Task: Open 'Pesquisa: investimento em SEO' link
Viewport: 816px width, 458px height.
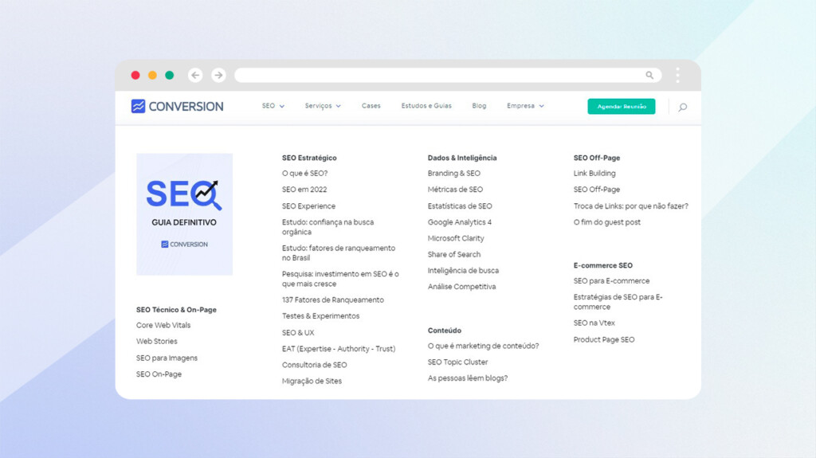Action: pyautogui.click(x=340, y=279)
